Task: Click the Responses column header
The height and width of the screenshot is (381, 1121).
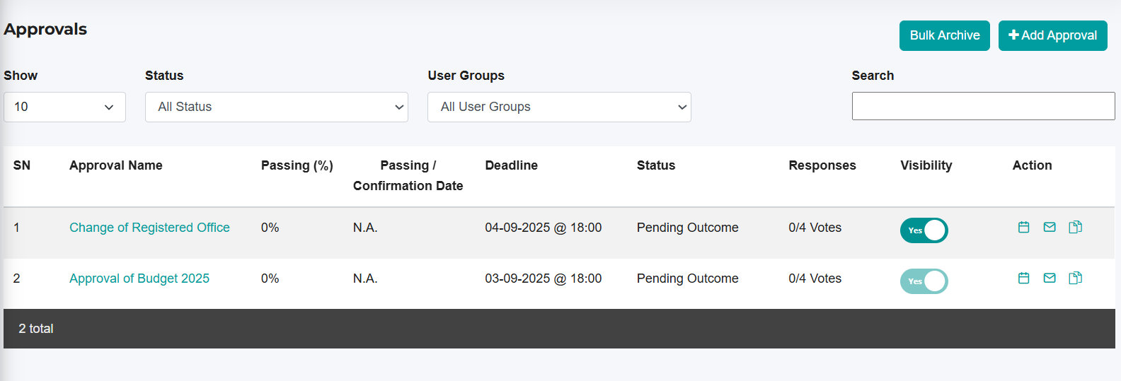Action: pyautogui.click(x=822, y=165)
